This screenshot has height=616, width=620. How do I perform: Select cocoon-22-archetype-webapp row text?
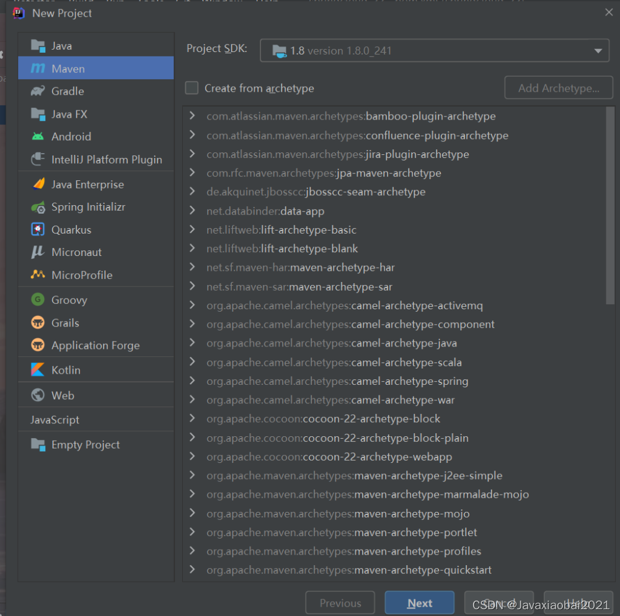(x=329, y=457)
